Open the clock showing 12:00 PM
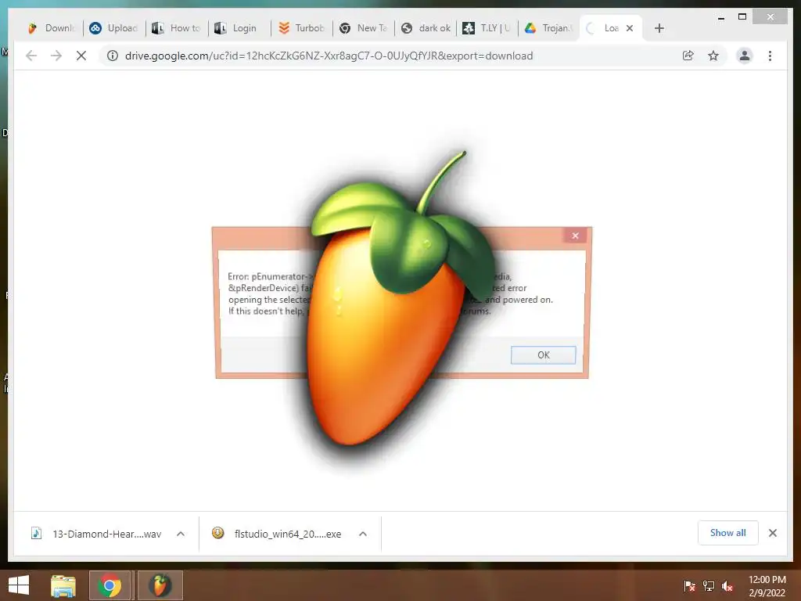Image resolution: width=801 pixels, height=601 pixels. [767, 586]
